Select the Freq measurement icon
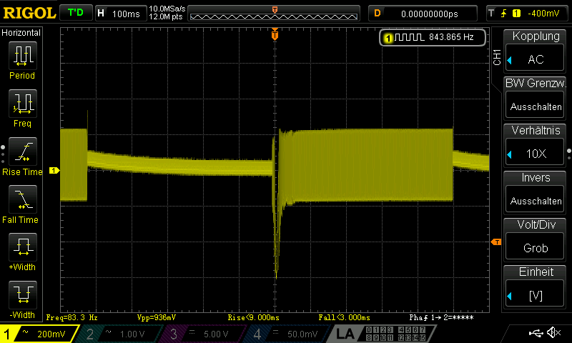572x343 pixels. 23,103
